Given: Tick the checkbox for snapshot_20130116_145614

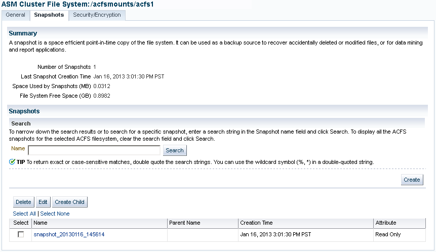Looking at the screenshot, I should (21, 234).
